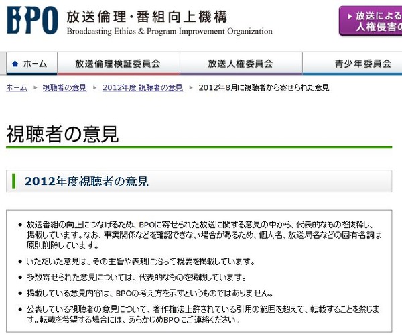This screenshot has width=402, height=336.
Task: Click the BPO logo
Action: click(x=32, y=20)
